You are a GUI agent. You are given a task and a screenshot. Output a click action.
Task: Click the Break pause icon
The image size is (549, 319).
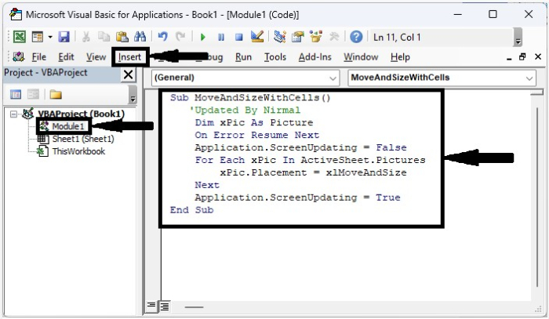tap(221, 37)
